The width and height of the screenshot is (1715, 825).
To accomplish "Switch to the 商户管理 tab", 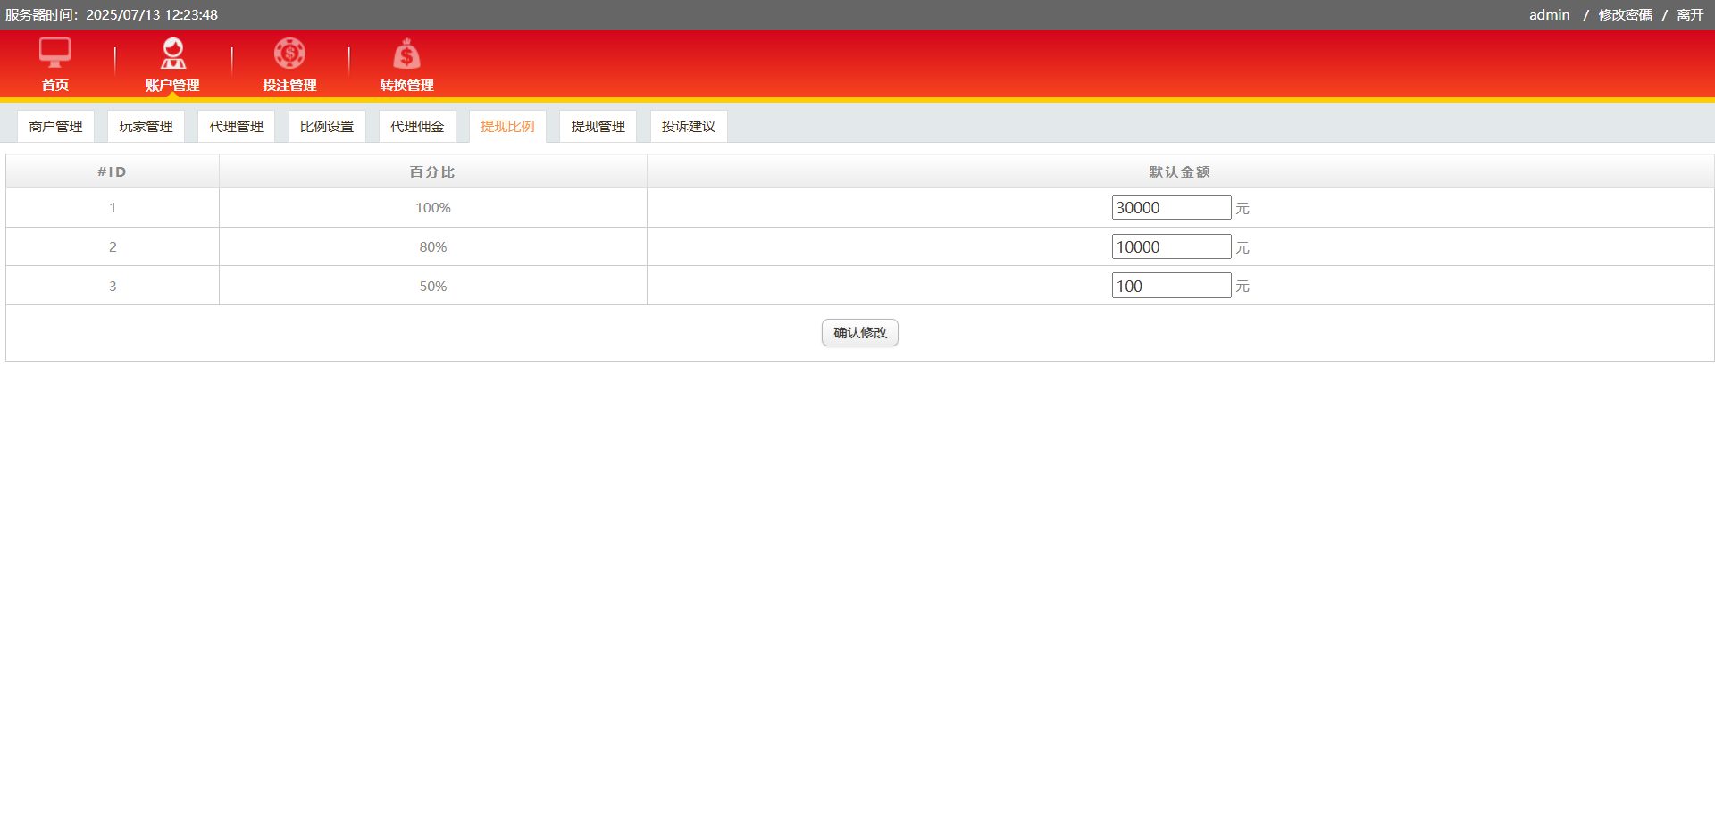I will [x=55, y=127].
